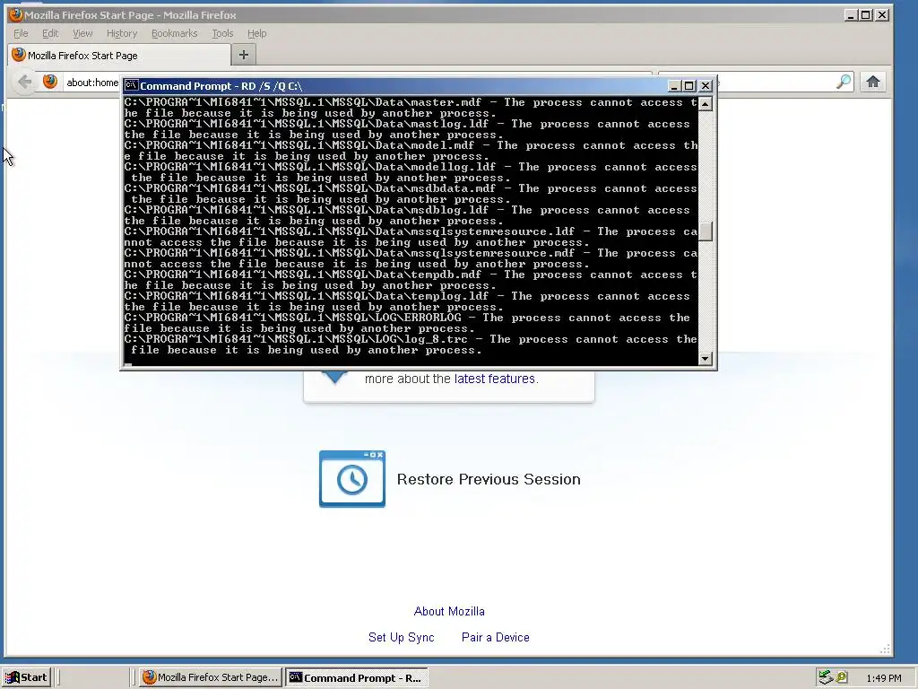Open the About Mozilla link
This screenshot has height=689, width=918.
pyautogui.click(x=449, y=611)
